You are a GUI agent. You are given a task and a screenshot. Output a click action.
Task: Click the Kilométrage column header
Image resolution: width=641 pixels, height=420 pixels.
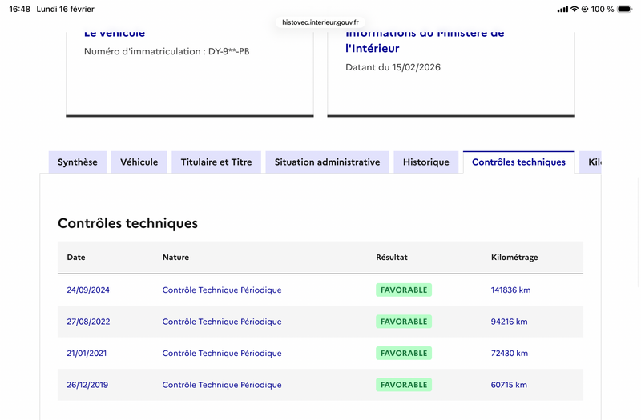[x=514, y=257]
